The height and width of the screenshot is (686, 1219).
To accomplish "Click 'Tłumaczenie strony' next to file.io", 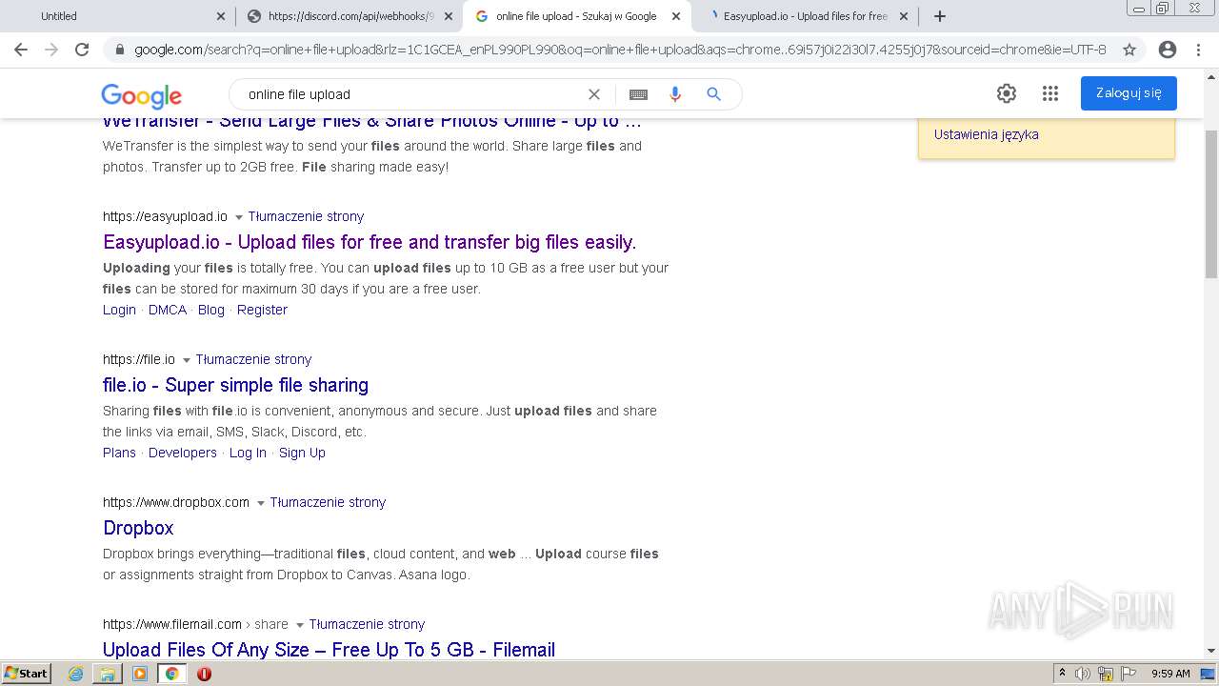I will 253,359.
